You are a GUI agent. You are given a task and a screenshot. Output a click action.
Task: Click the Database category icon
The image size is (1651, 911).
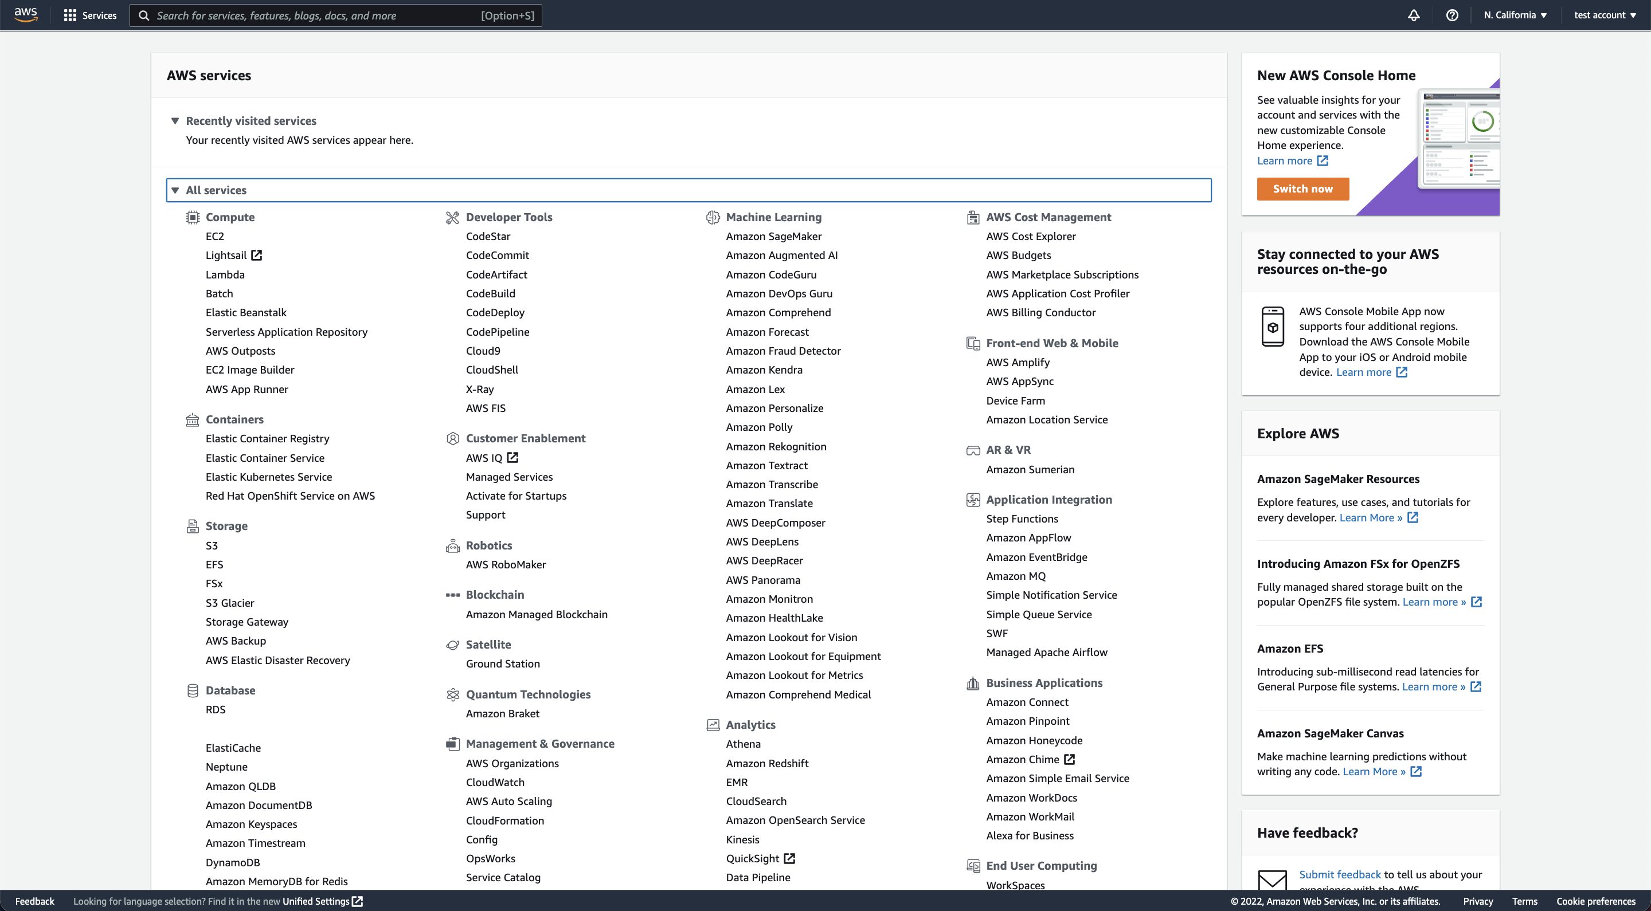point(193,690)
